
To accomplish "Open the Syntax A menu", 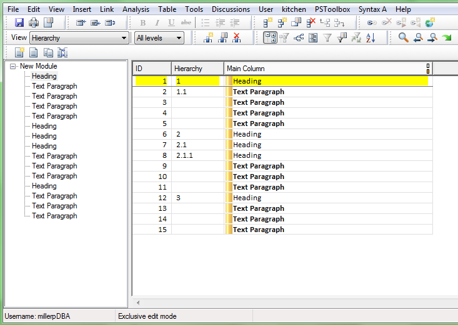I will [x=372, y=9].
